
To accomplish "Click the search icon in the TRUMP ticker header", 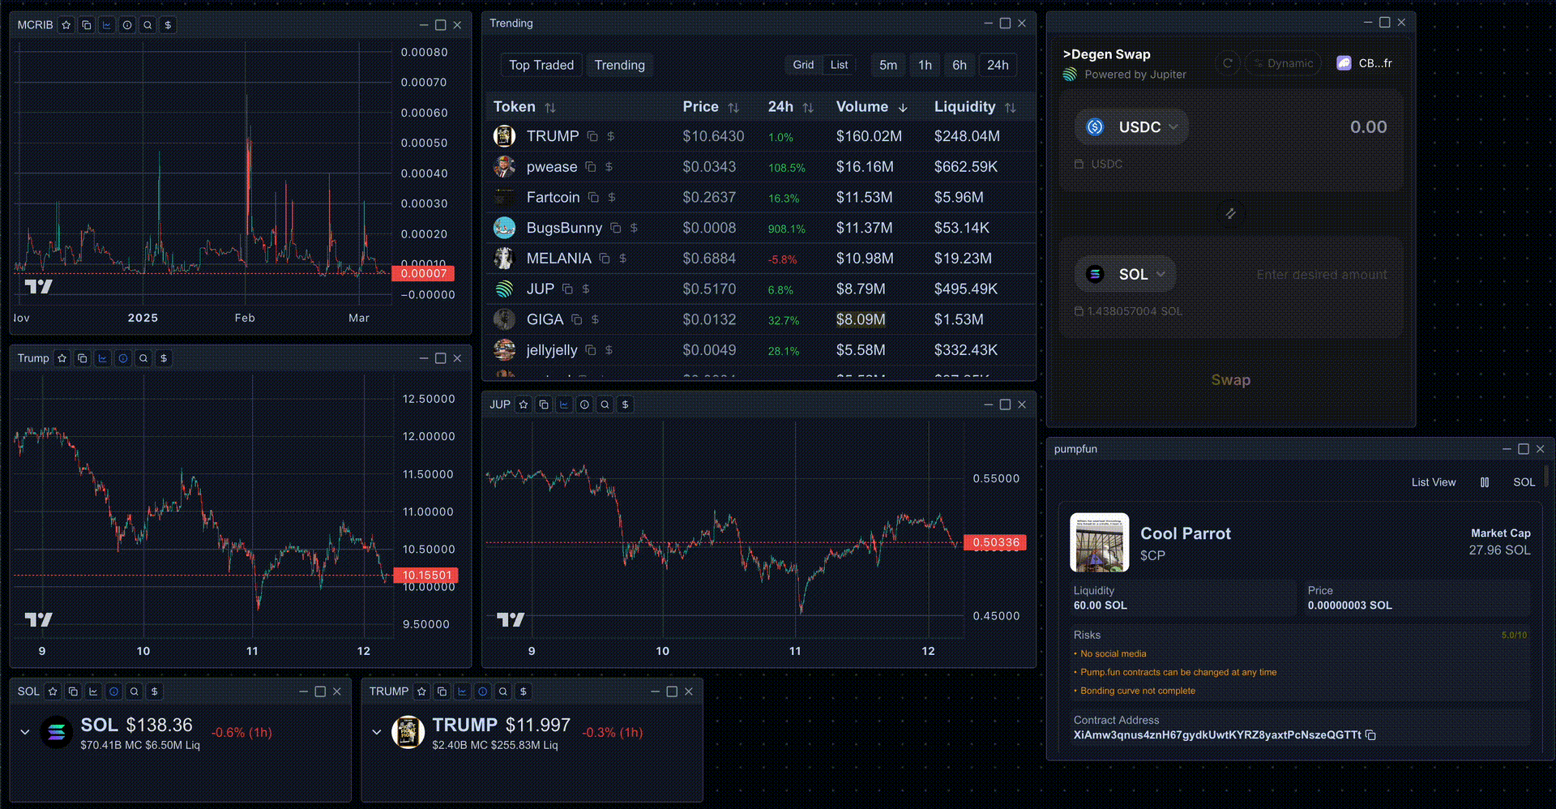I will pos(503,691).
